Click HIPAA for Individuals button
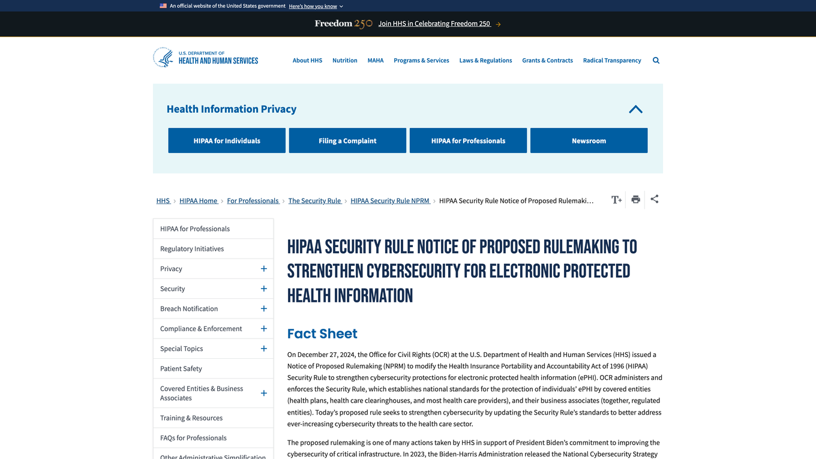Viewport: 816px width, 459px height. click(227, 140)
